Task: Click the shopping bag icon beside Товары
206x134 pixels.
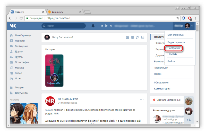Action: click(11, 87)
